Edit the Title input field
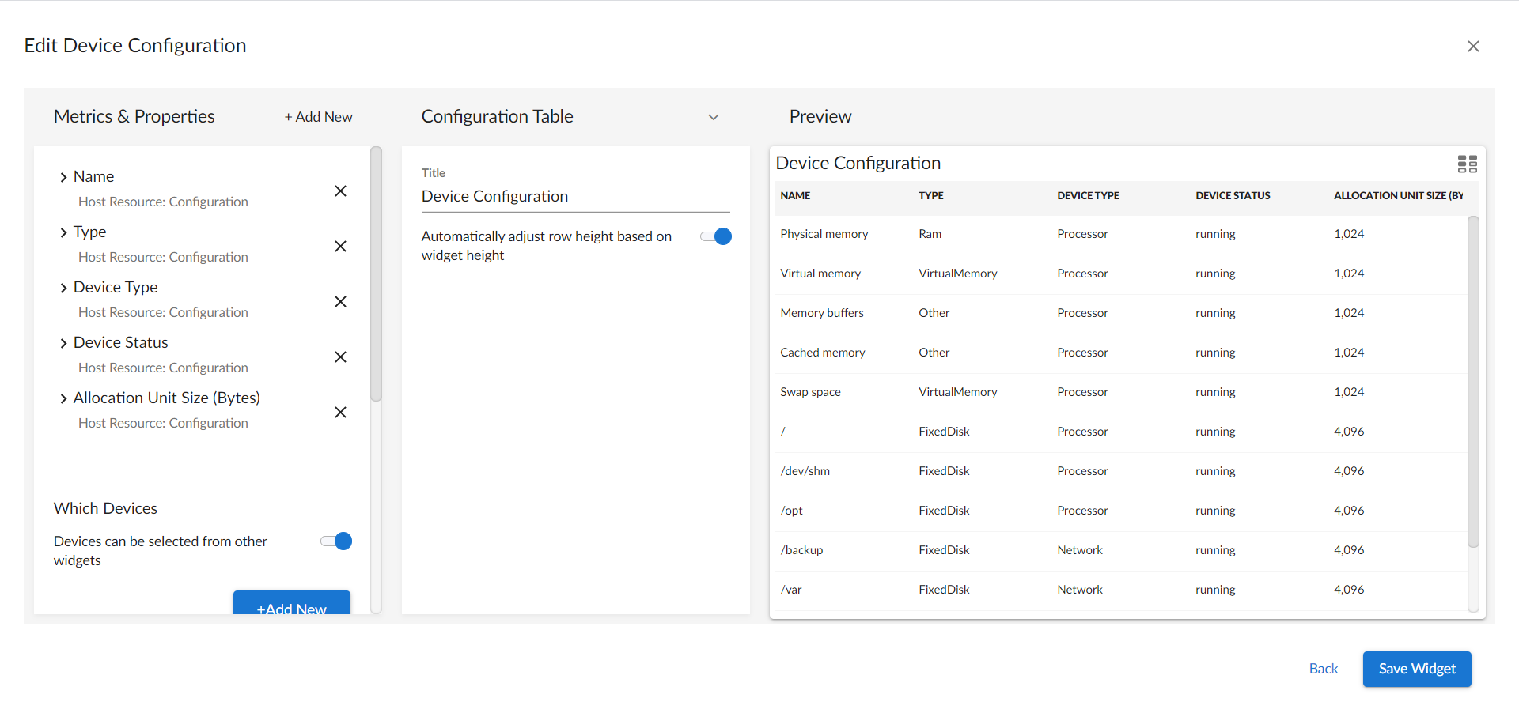Image resolution: width=1519 pixels, height=713 pixels. point(575,197)
